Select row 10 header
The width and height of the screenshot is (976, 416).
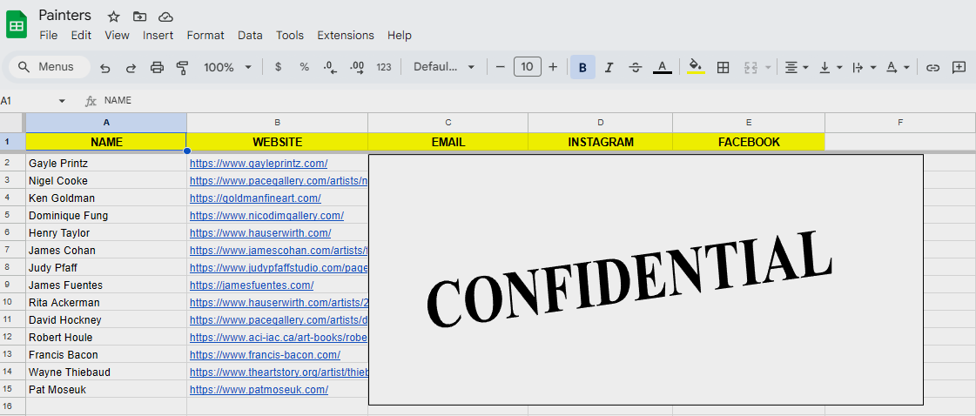12,302
